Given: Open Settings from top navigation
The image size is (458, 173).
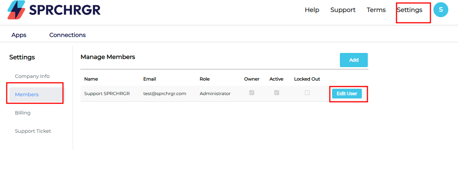Looking at the screenshot, I should point(410,10).
